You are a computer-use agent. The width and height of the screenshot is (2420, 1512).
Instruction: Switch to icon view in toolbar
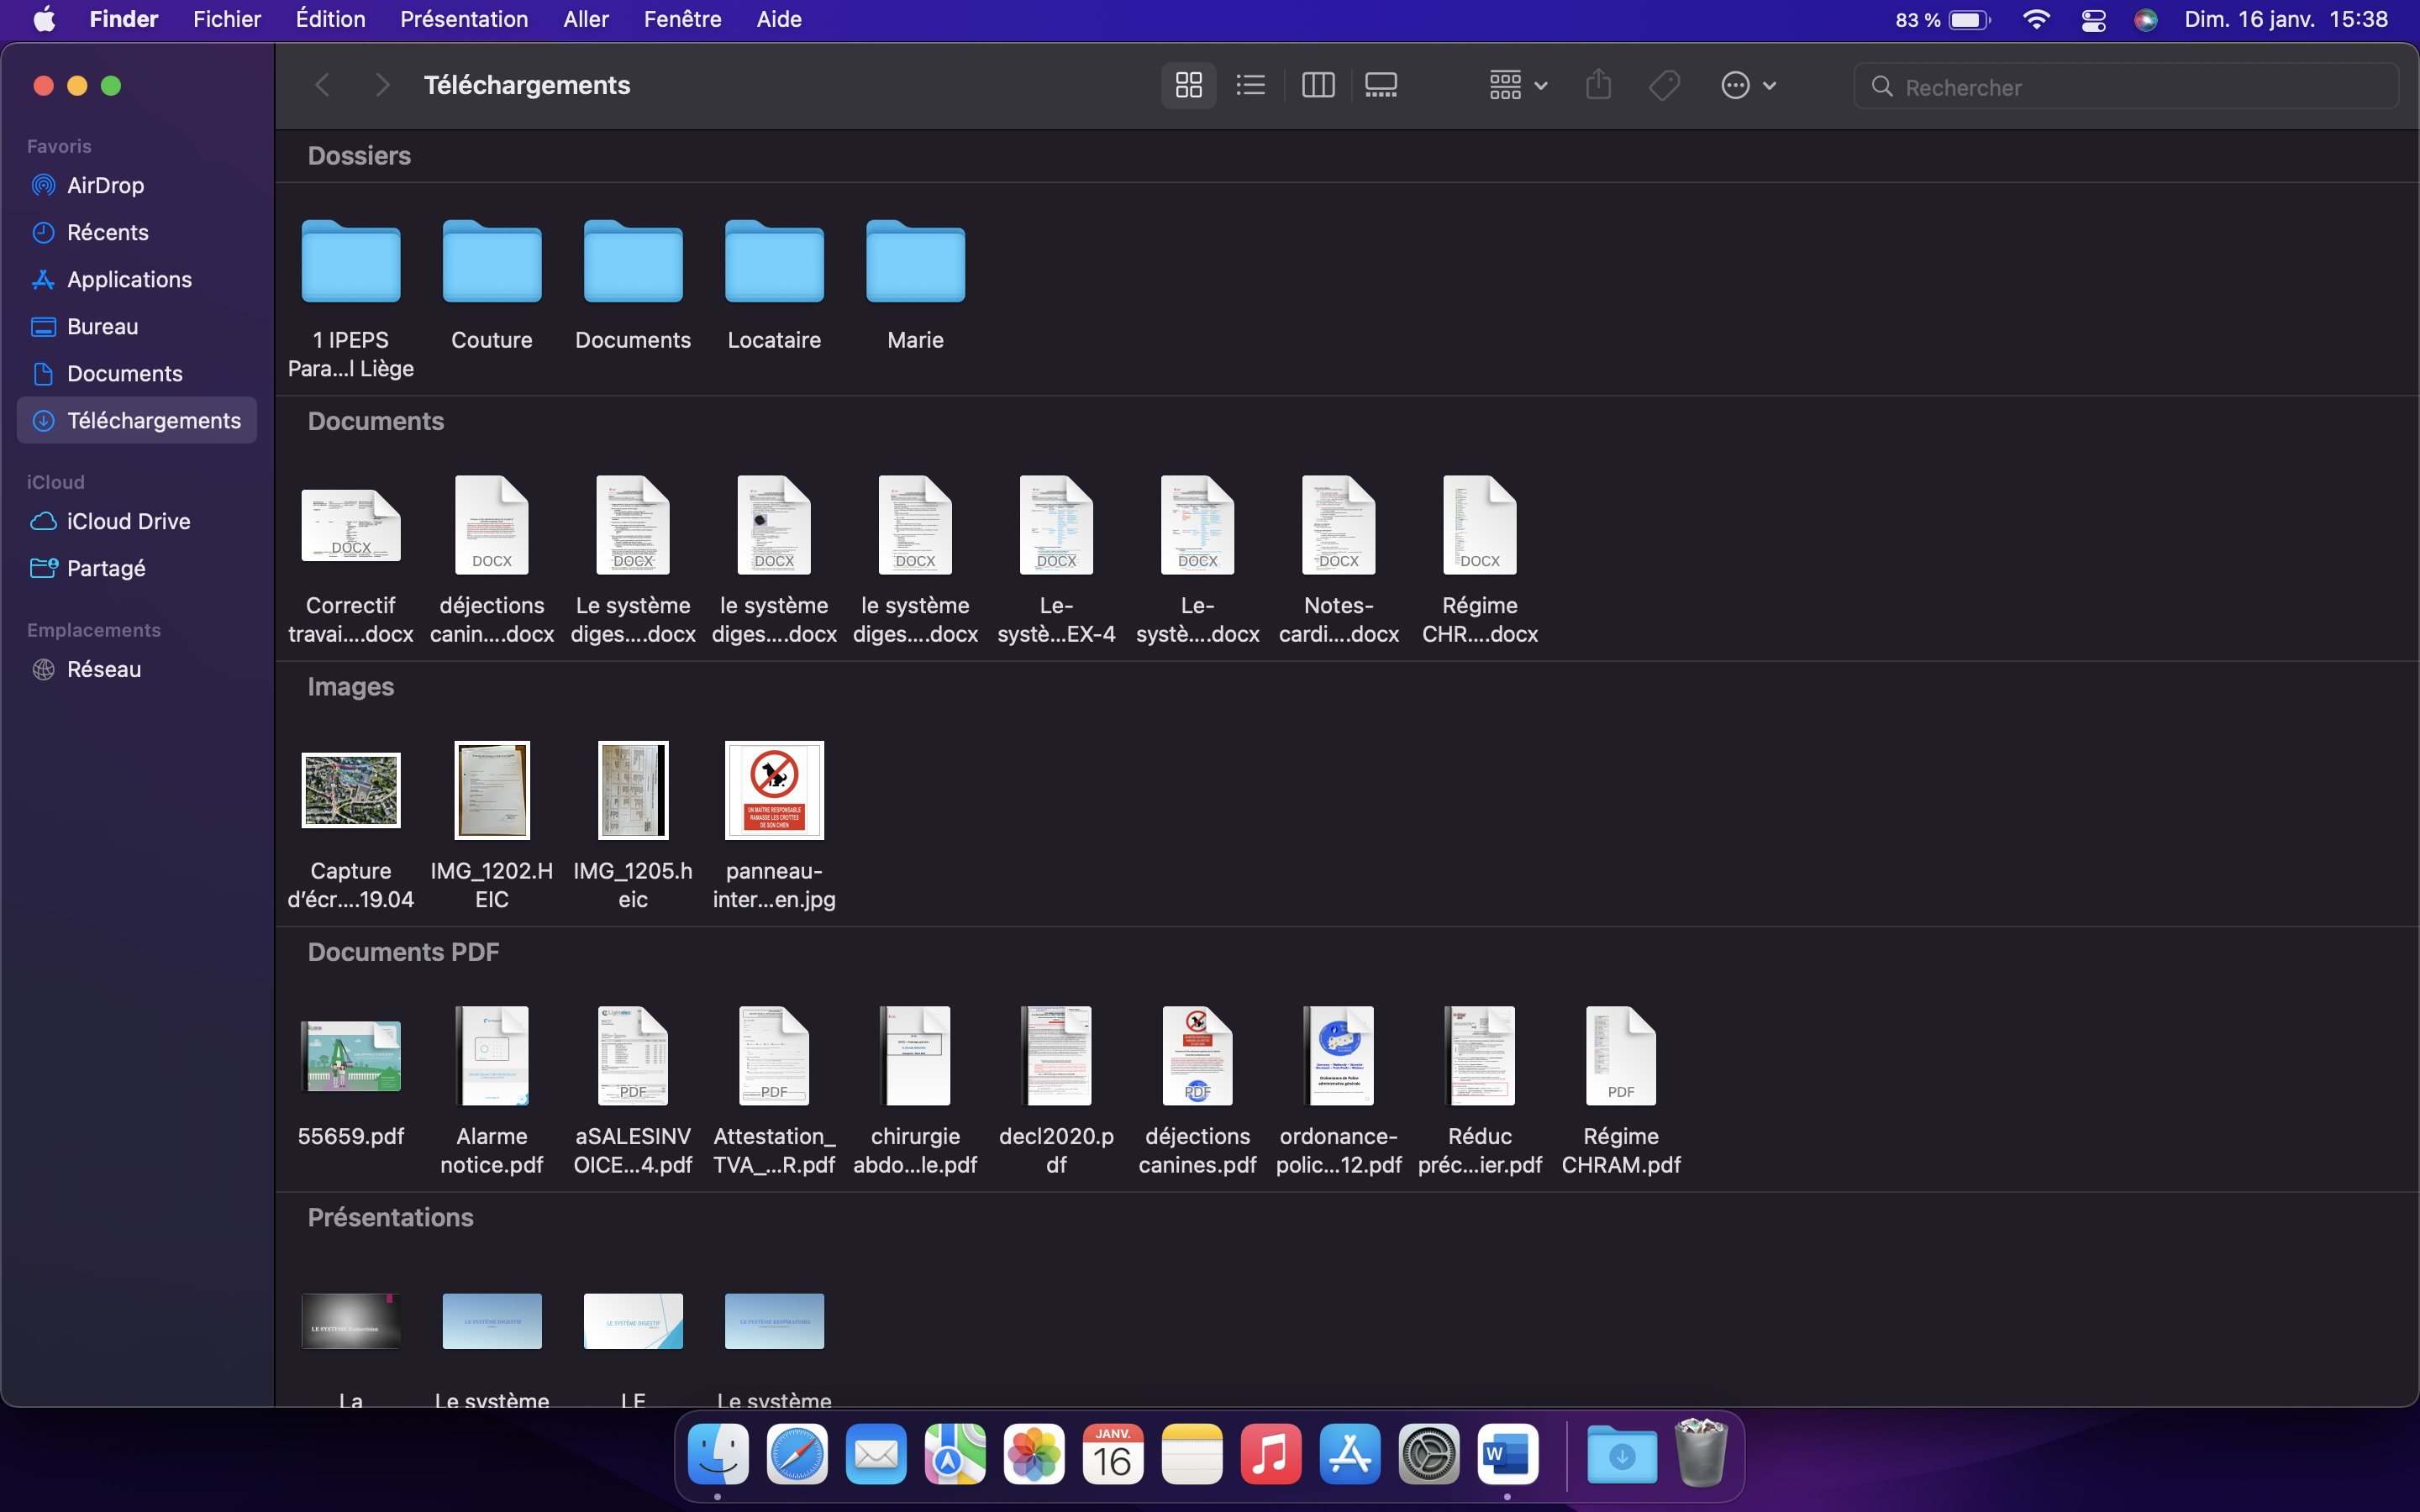pos(1188,85)
